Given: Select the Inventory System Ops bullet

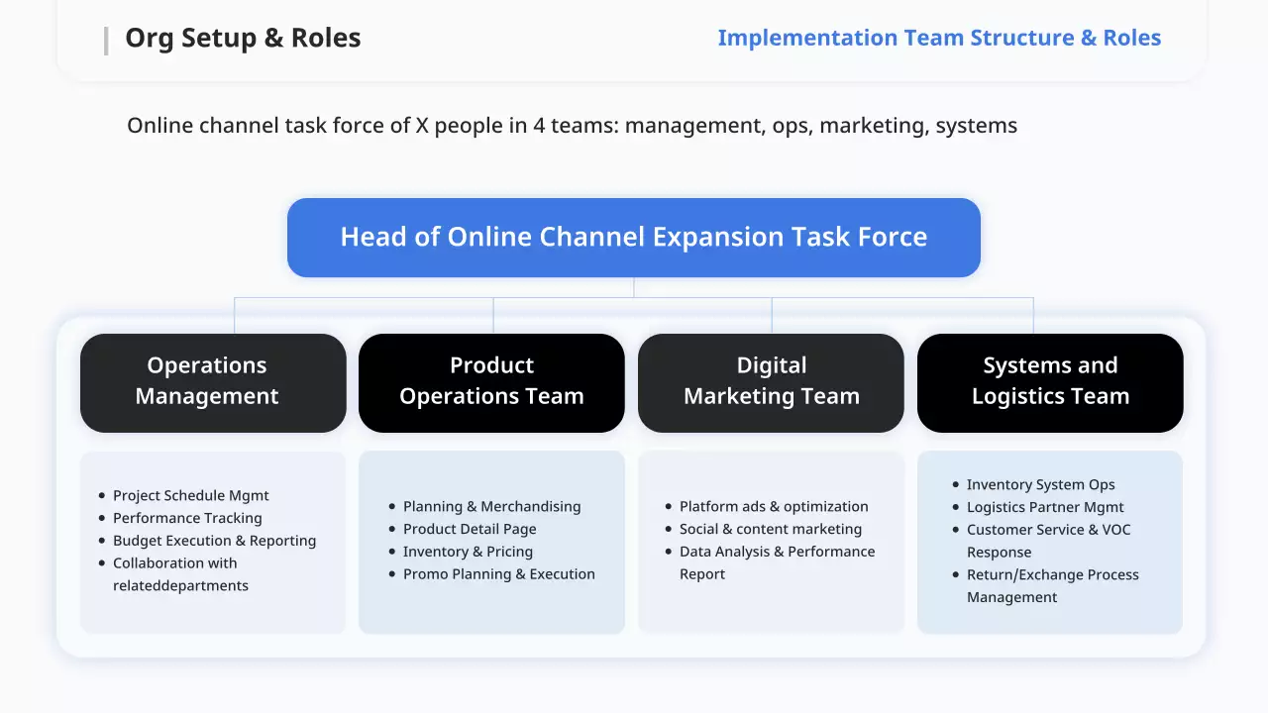Looking at the screenshot, I should point(1040,485).
